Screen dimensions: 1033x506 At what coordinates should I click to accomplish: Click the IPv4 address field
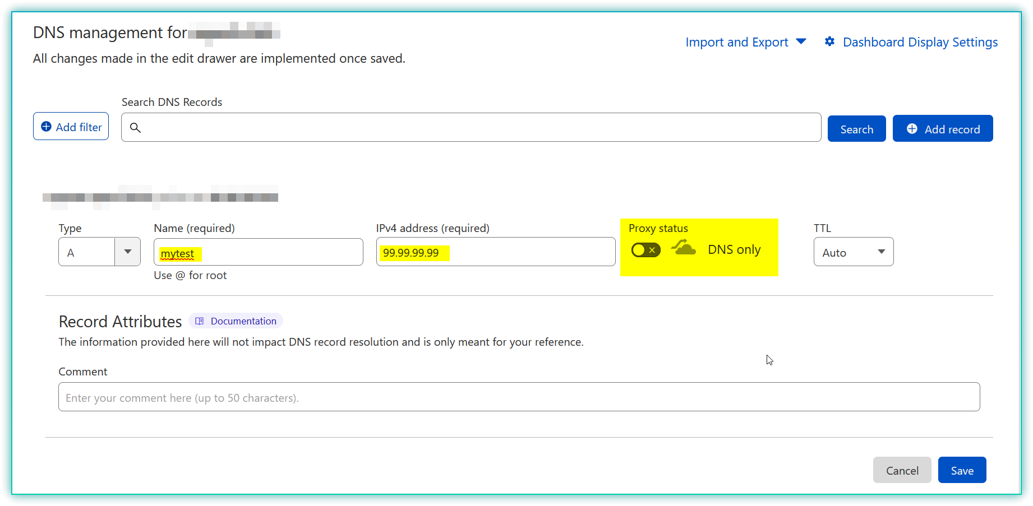click(x=496, y=252)
